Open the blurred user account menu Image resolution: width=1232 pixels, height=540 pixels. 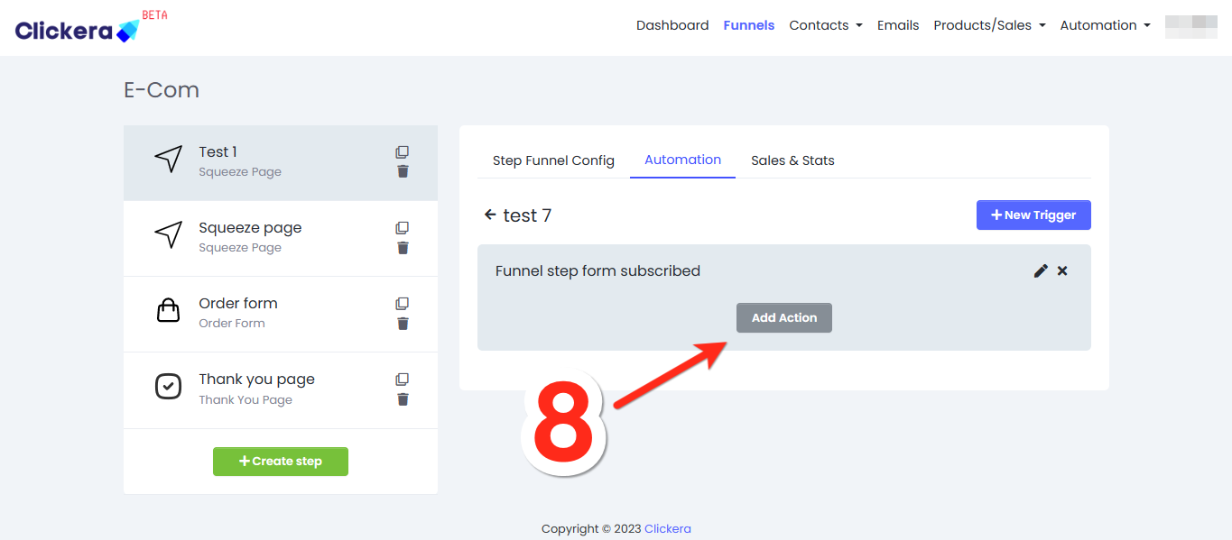coord(1191,26)
